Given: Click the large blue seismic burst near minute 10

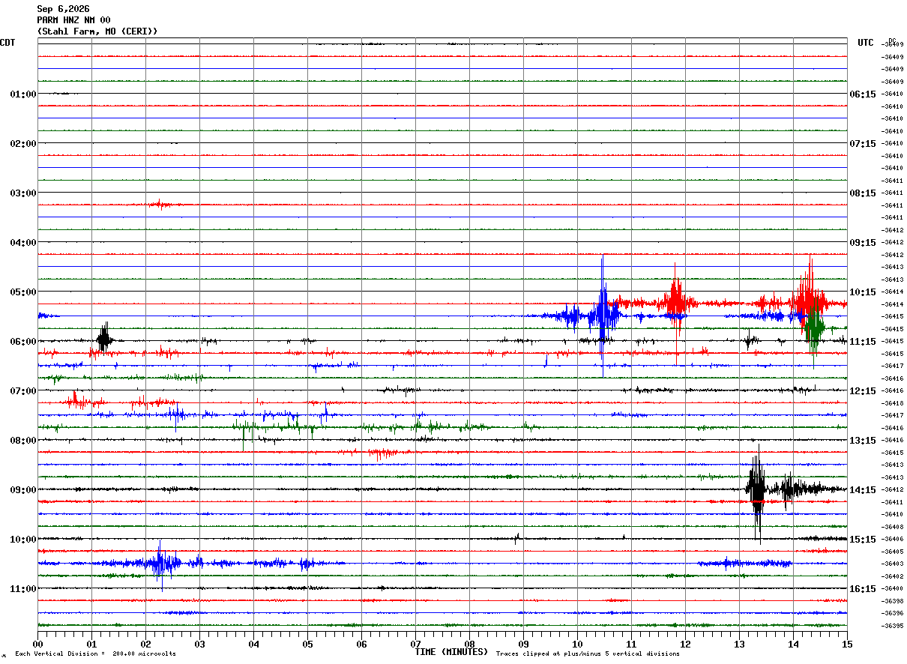Looking at the screenshot, I should coord(603,316).
